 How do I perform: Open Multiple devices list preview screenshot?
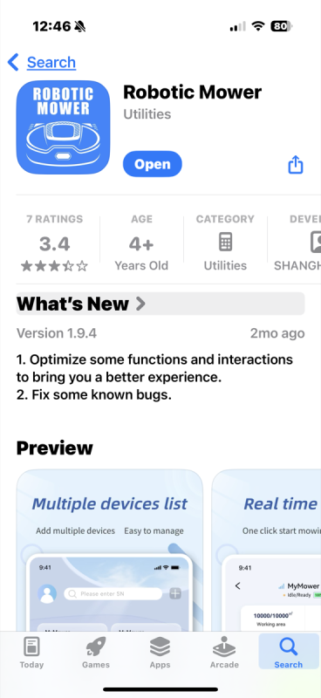point(110,551)
